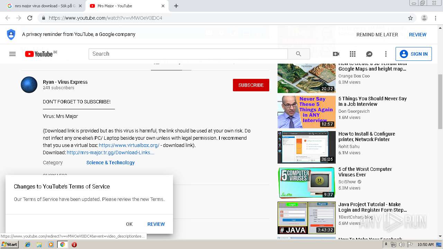Click the Orange Box Ceo channel name
This screenshot has height=249, width=443.
[354, 76]
